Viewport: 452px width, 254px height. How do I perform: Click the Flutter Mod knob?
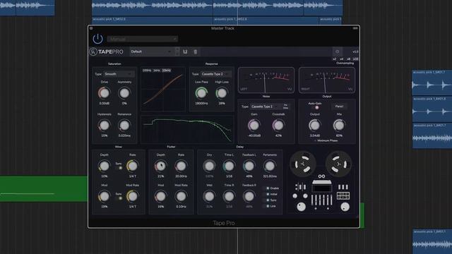coord(160,196)
